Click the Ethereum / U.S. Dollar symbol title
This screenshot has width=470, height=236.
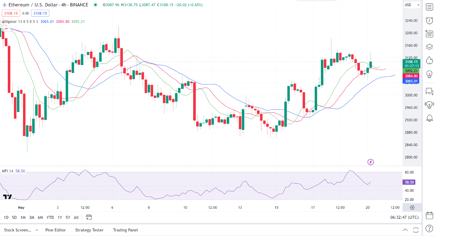33,5
